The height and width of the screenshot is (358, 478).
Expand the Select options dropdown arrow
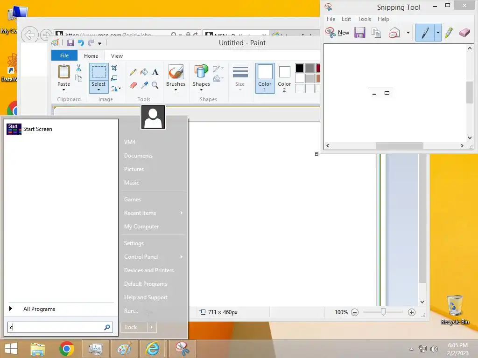click(99, 90)
